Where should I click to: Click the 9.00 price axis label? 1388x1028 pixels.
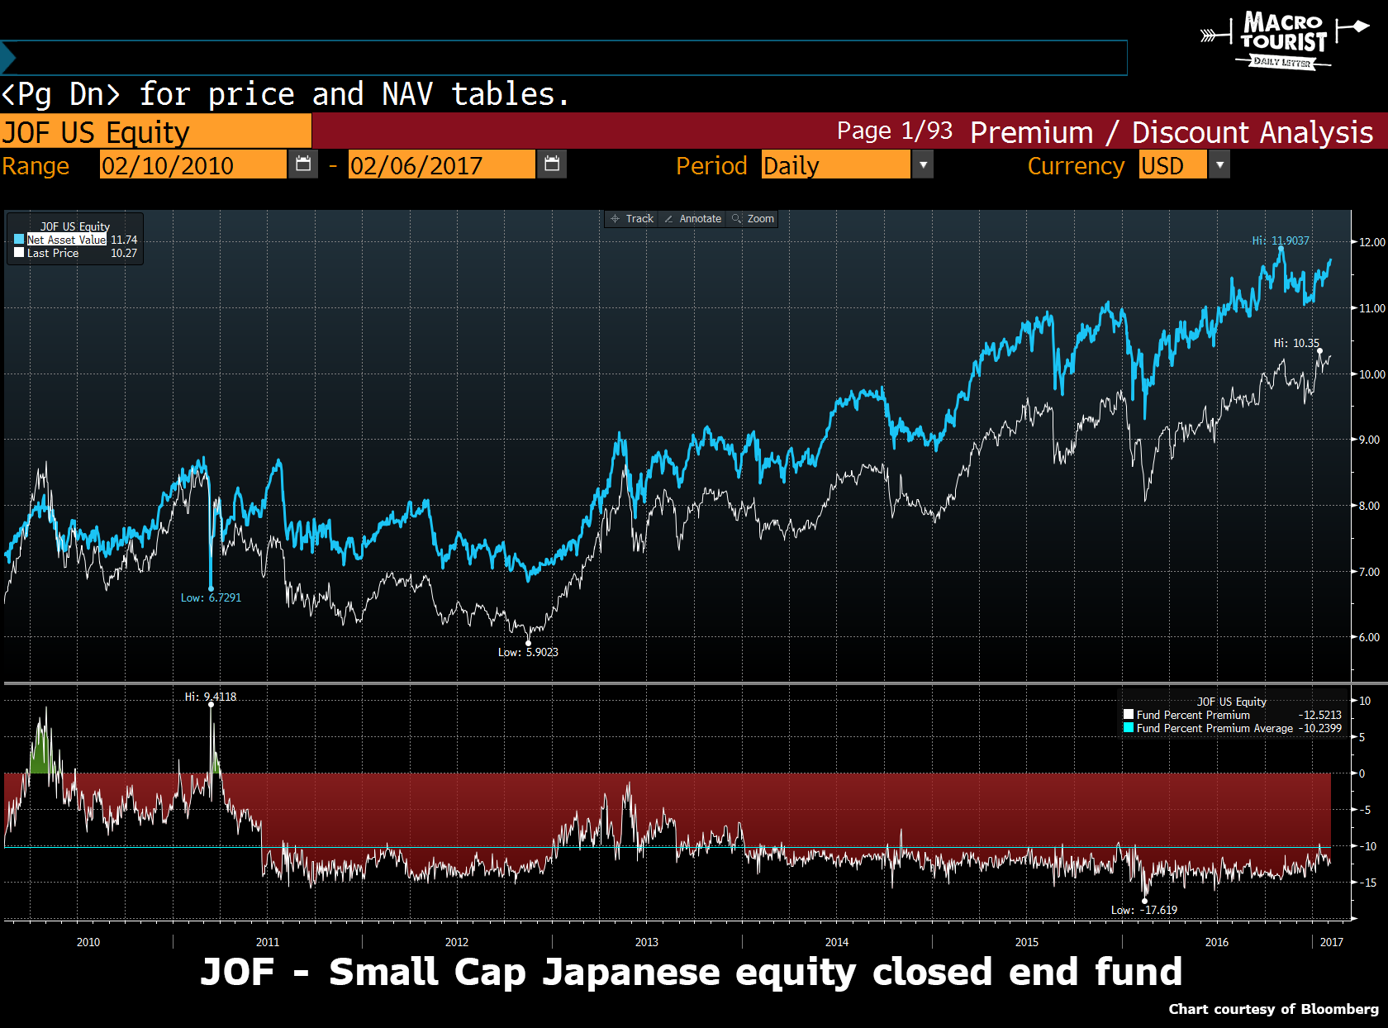tap(1369, 440)
